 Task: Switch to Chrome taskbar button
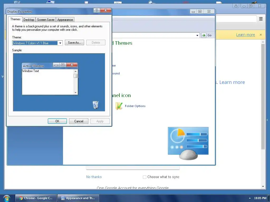[x=36, y=198]
